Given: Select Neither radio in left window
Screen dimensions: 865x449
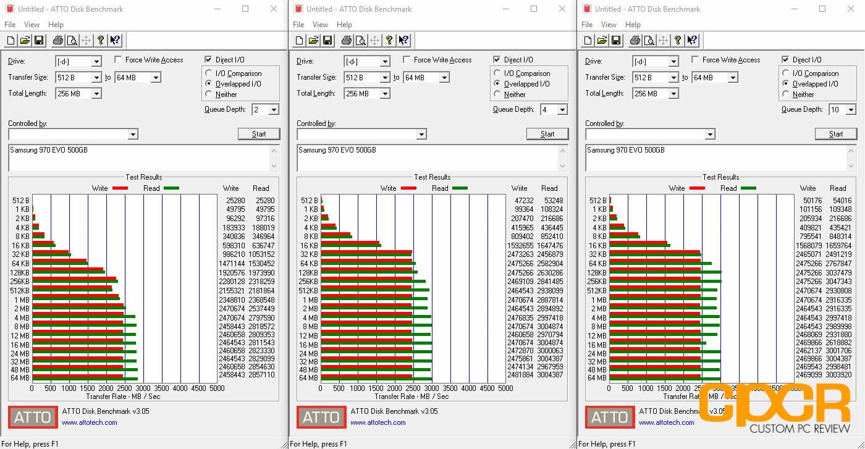Looking at the screenshot, I should click(209, 94).
